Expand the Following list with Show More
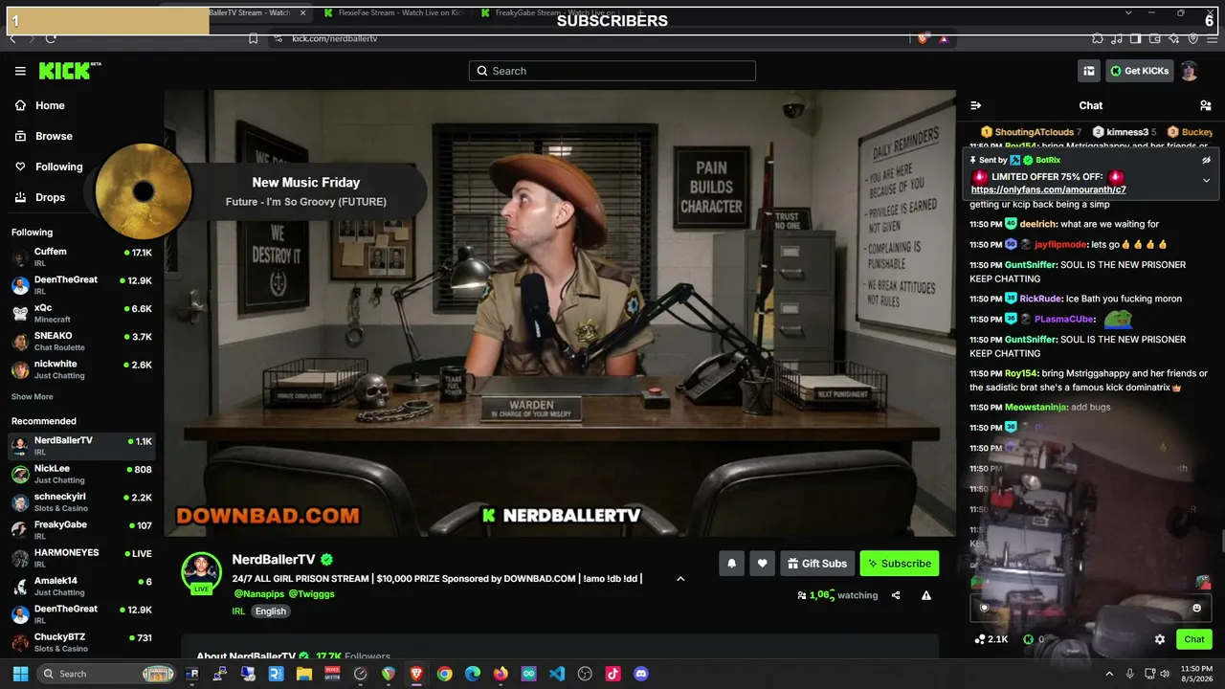Screen dimensions: 1225x689 pos(33,397)
